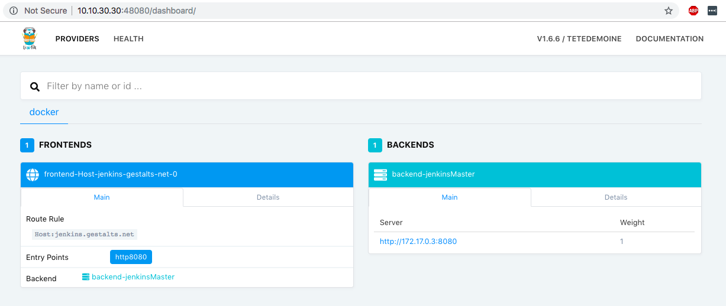The width and height of the screenshot is (726, 306).
Task: Open the HEALTH nav item
Action: coord(128,39)
